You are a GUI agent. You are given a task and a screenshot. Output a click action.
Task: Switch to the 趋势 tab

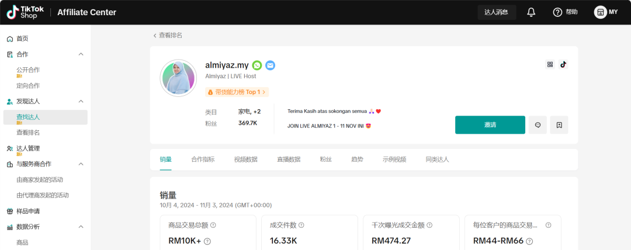click(x=358, y=159)
